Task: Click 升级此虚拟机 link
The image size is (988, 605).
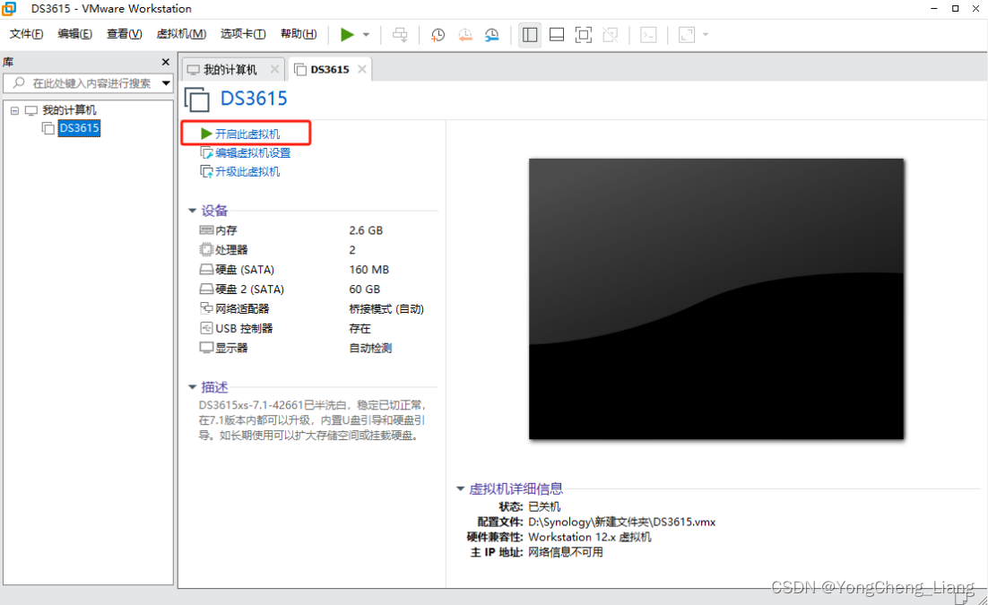Action: 247,171
